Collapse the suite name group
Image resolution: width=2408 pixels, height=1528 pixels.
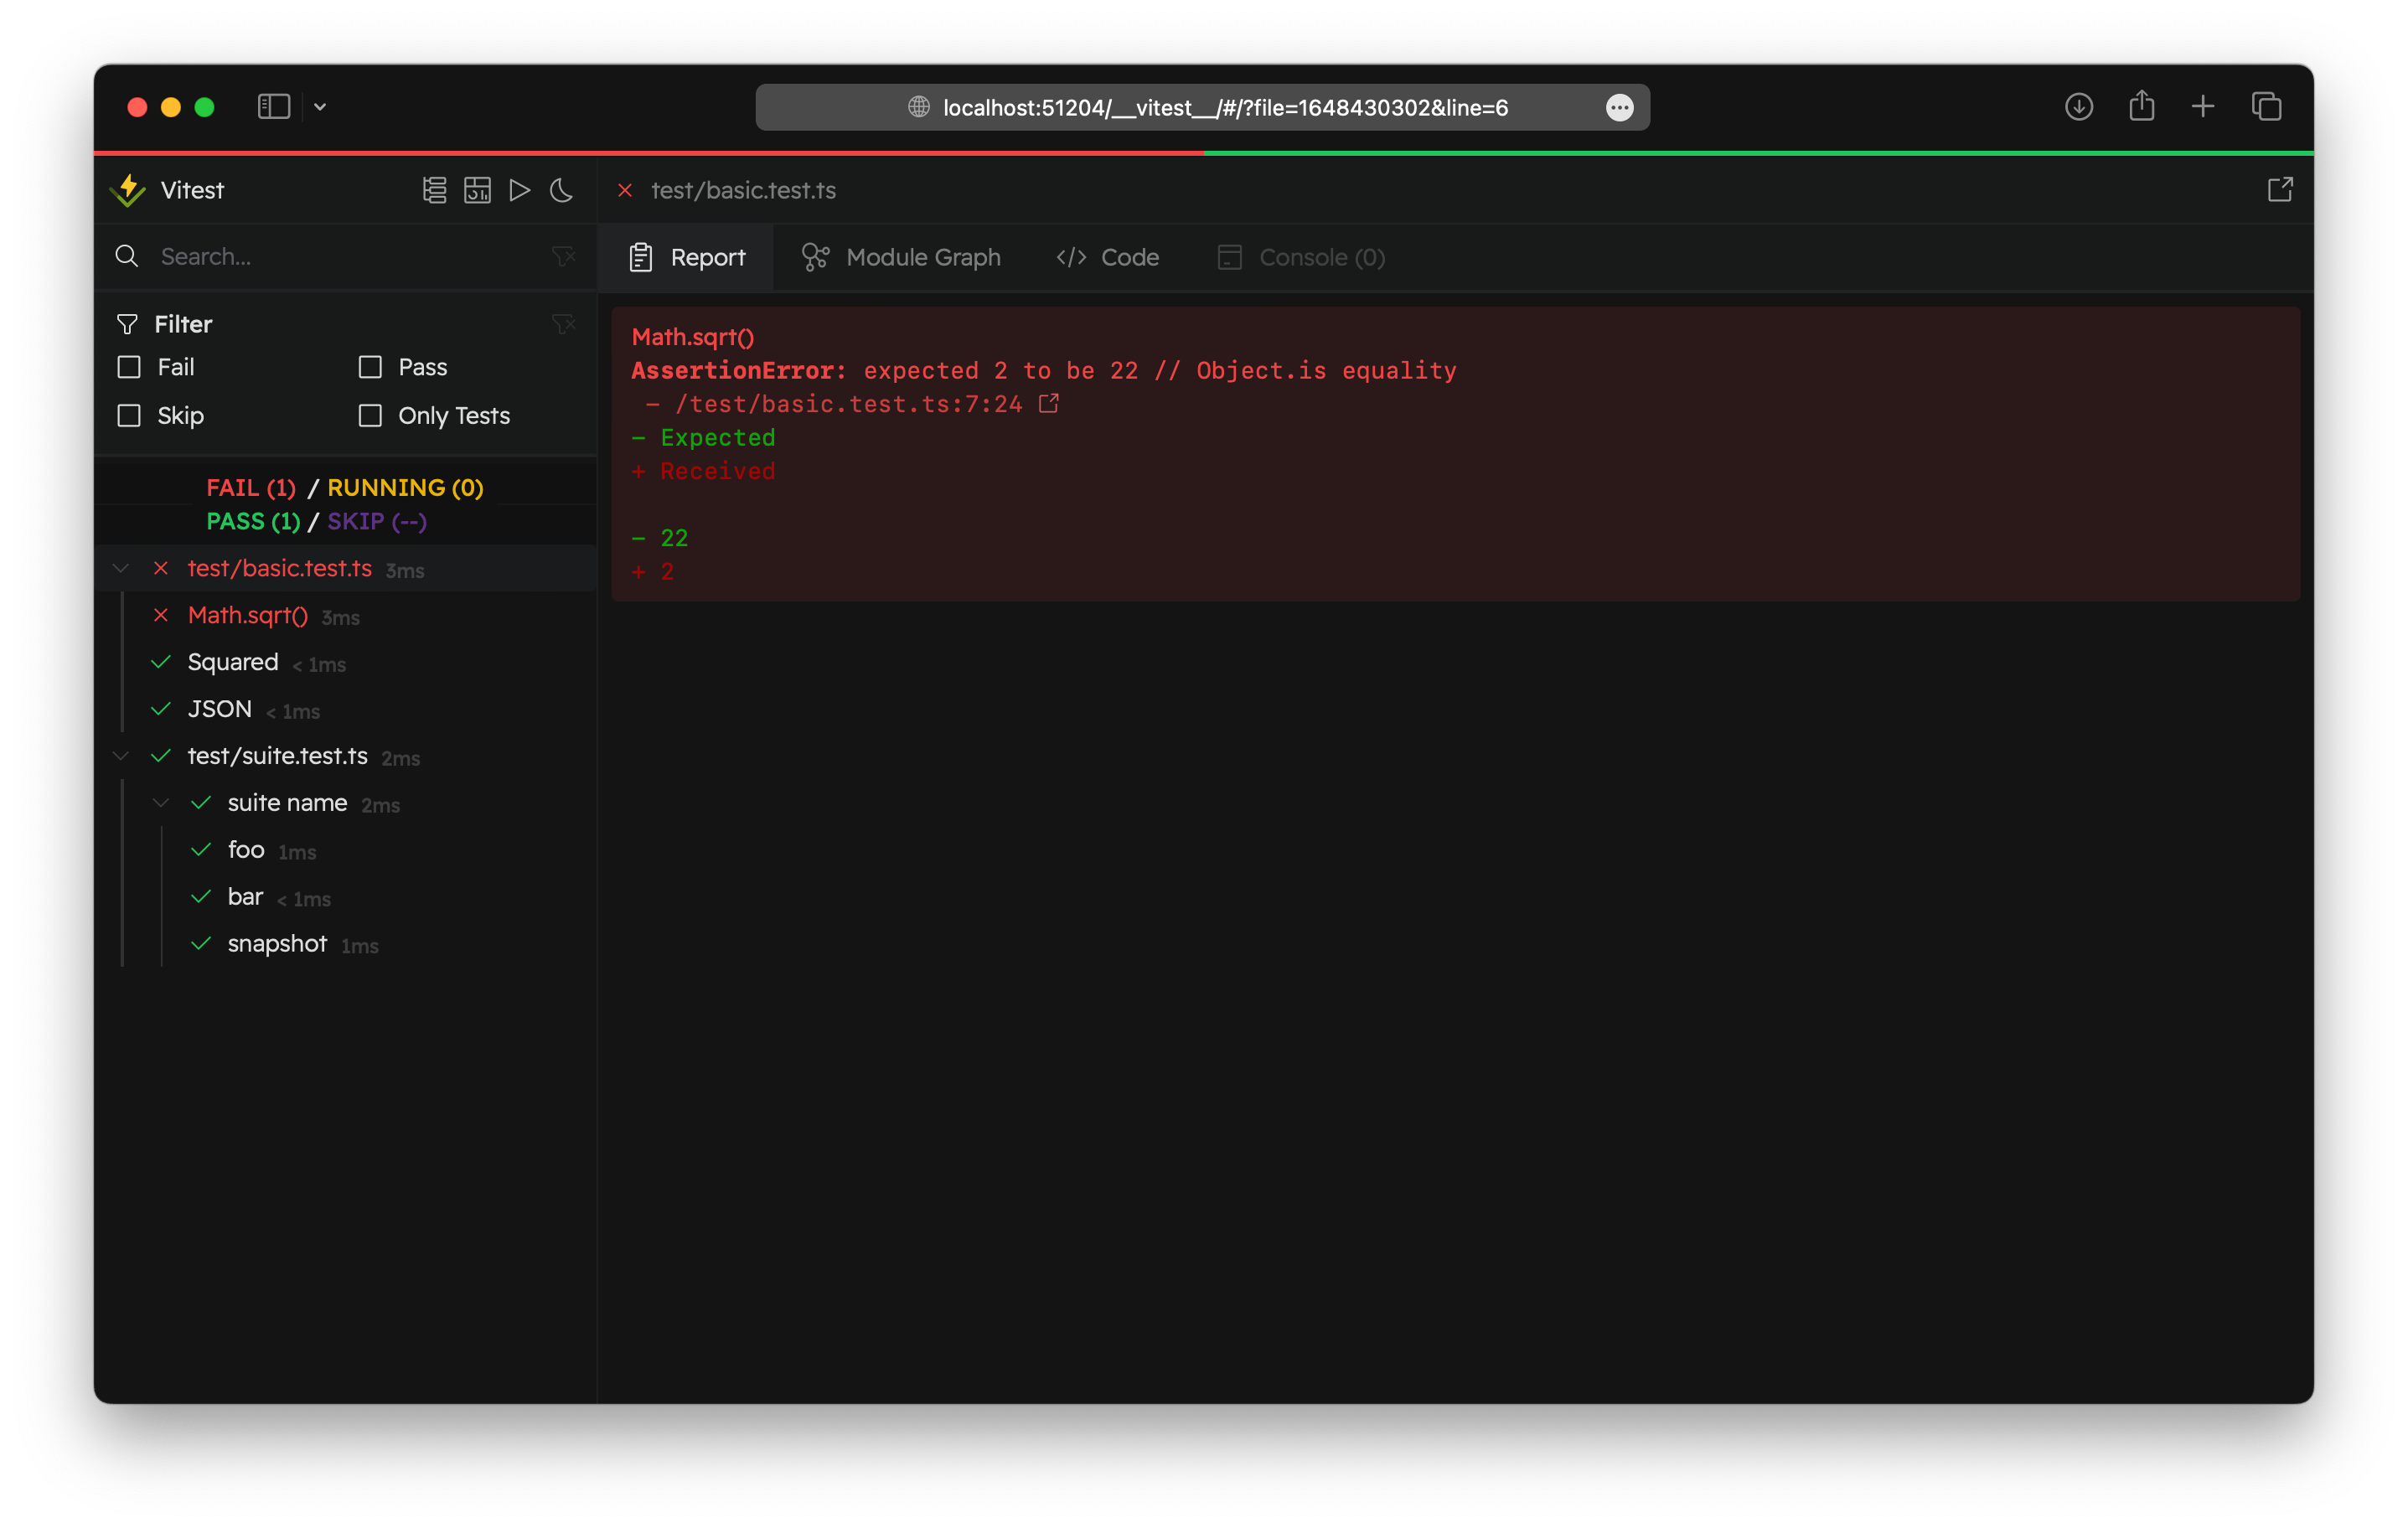click(x=160, y=802)
